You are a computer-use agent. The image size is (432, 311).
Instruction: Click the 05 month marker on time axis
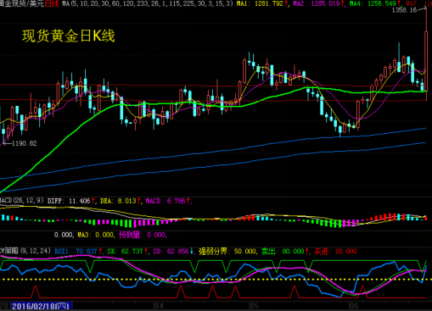click(x=254, y=306)
